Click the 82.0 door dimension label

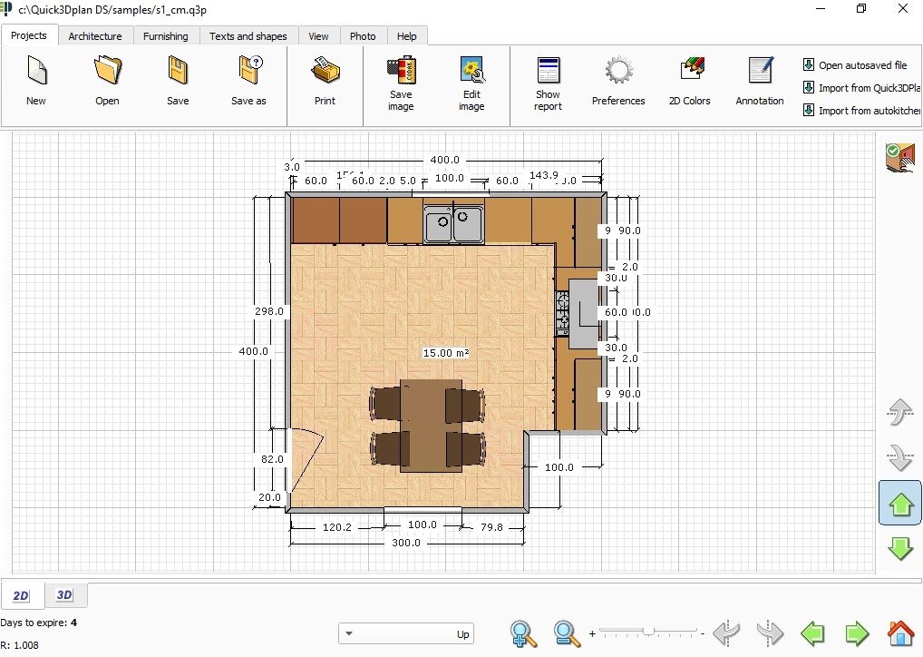tap(272, 459)
